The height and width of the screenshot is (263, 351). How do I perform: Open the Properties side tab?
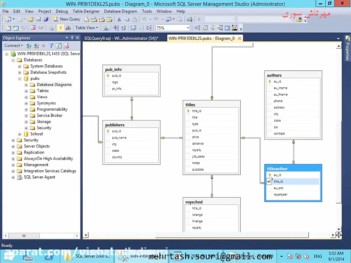pos(347,49)
